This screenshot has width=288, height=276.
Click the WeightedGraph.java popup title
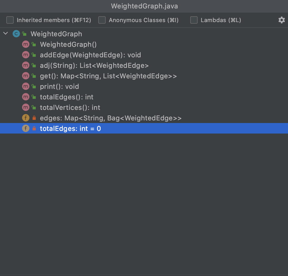144,6
